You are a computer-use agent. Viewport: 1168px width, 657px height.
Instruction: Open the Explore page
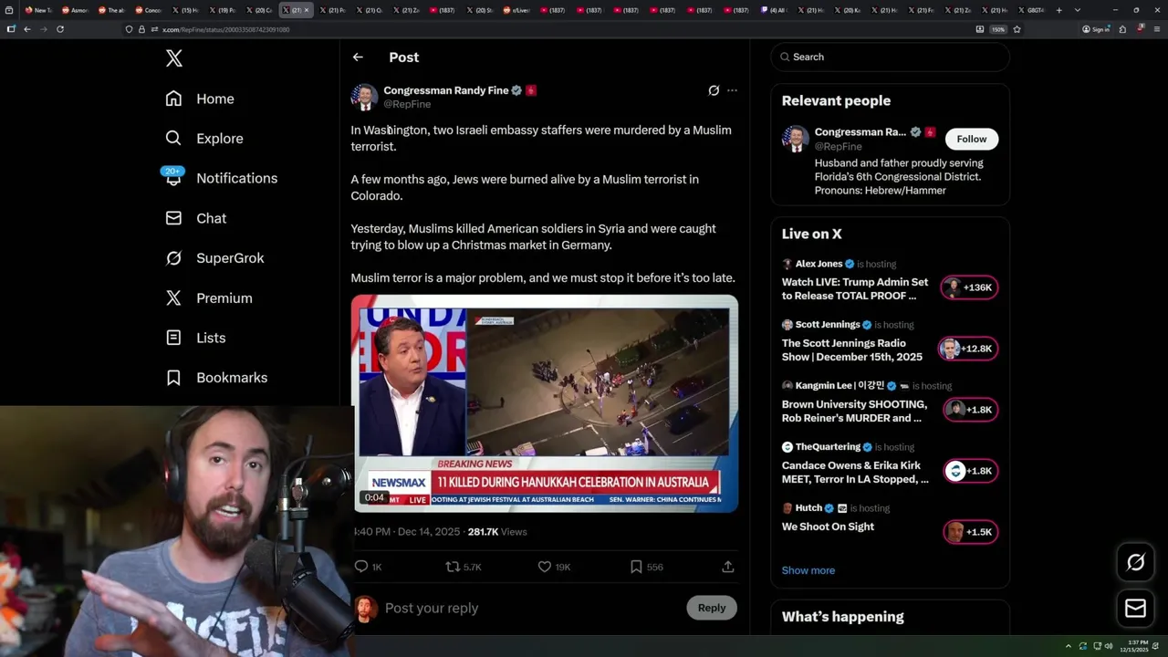coord(204,139)
